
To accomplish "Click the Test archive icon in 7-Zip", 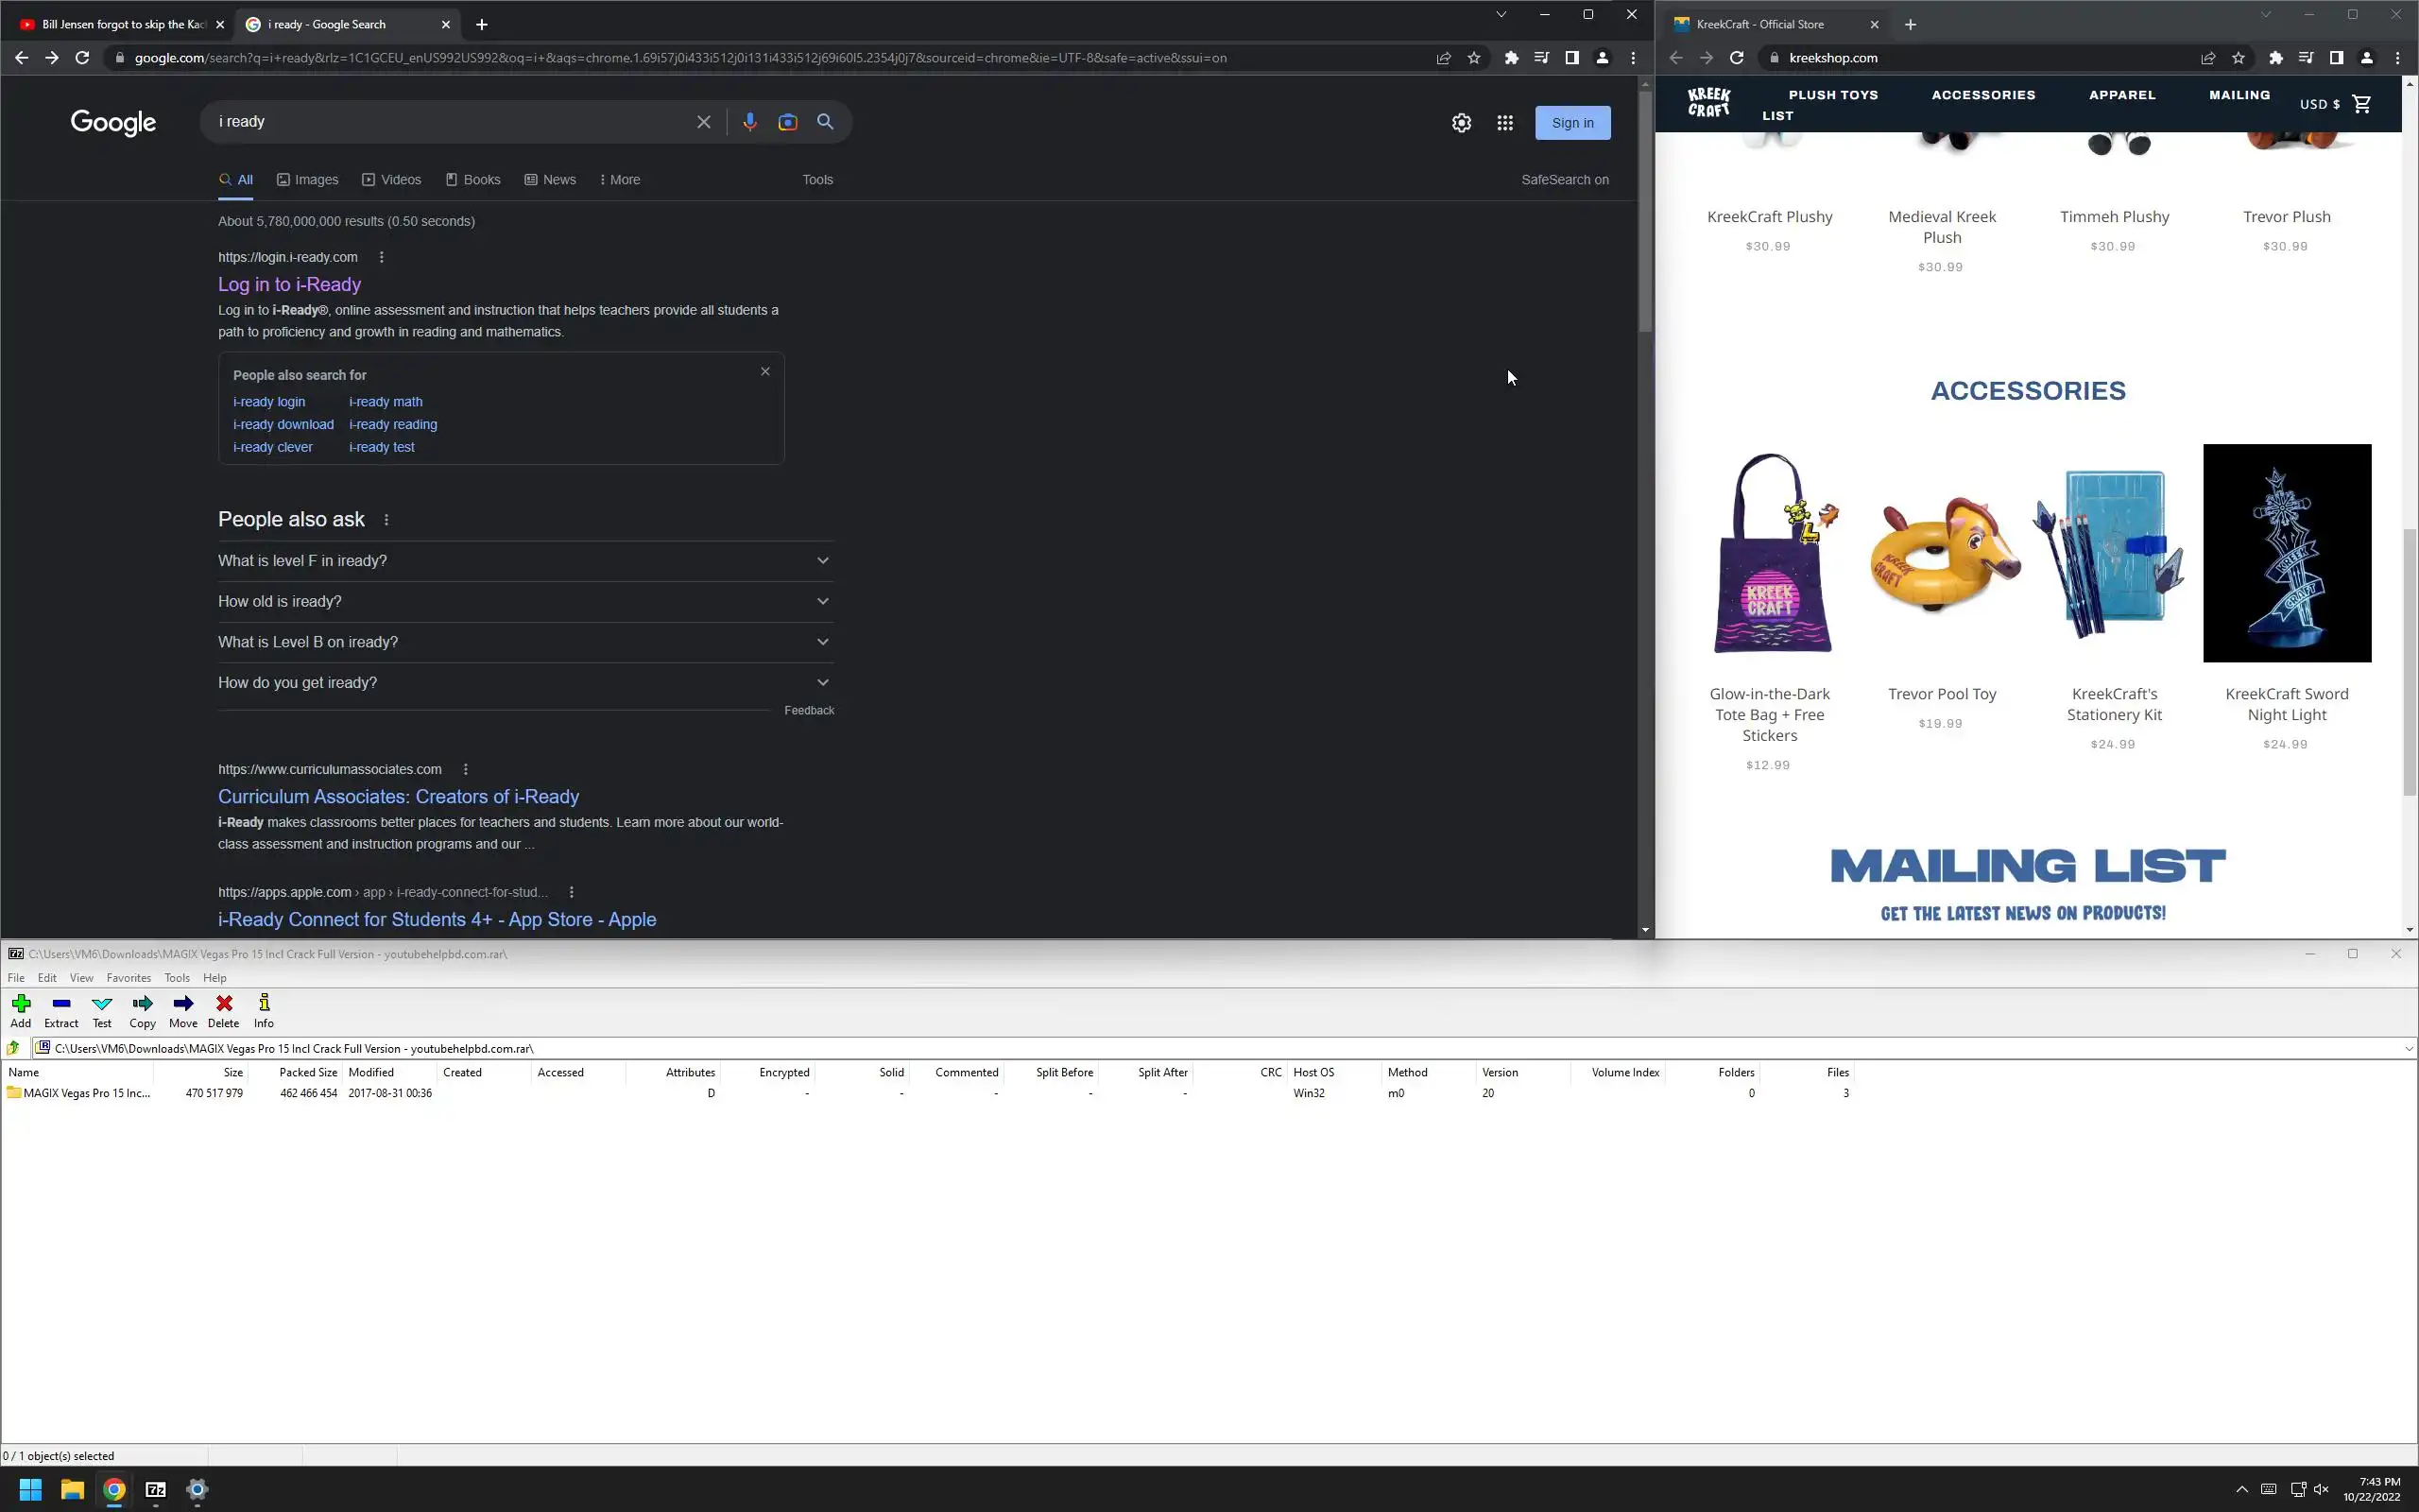I will [x=102, y=1004].
